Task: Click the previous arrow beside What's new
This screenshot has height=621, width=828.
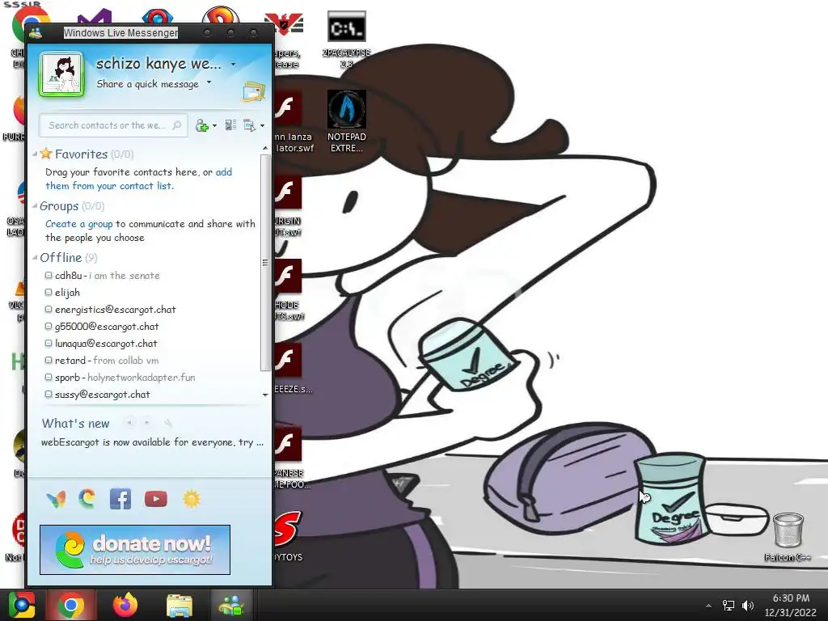Action: coord(129,422)
